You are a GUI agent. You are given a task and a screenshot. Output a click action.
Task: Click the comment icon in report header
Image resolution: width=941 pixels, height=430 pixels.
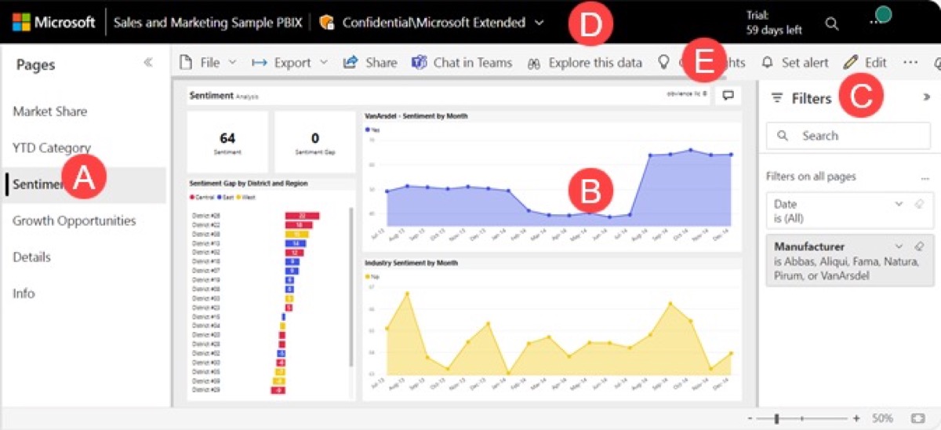click(728, 96)
